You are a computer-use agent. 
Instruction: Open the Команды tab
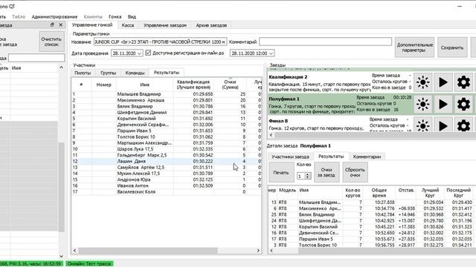(x=135, y=73)
